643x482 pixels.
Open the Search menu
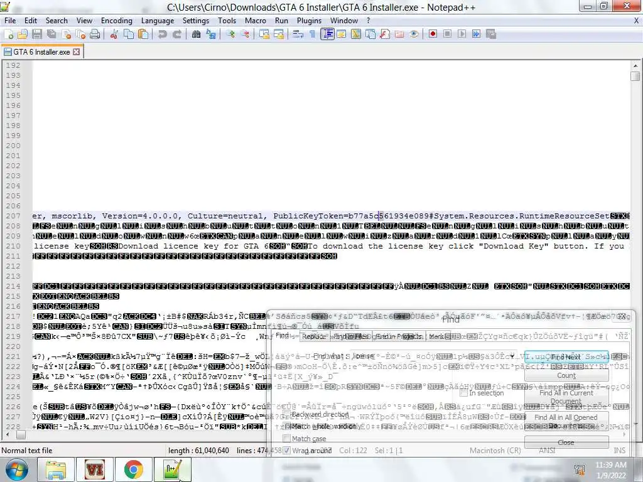(56, 21)
